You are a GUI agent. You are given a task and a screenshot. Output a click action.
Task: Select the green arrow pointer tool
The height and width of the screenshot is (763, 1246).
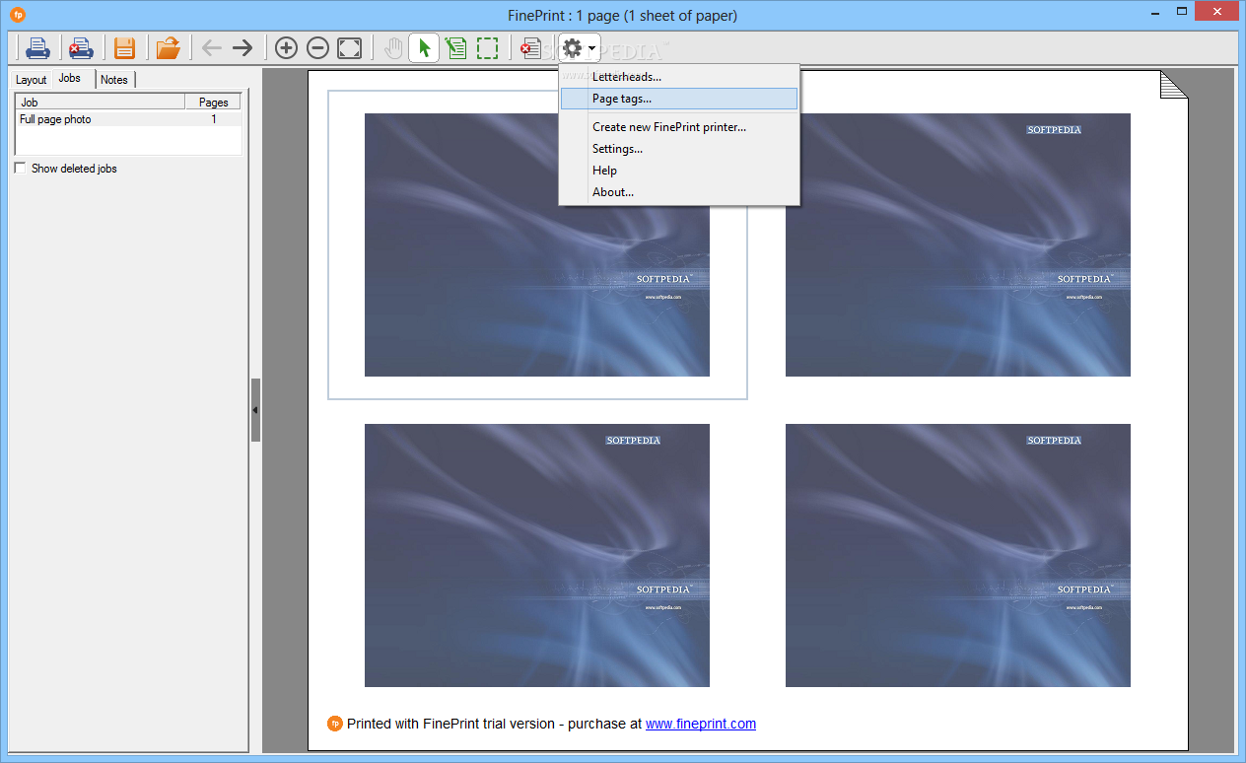point(424,47)
